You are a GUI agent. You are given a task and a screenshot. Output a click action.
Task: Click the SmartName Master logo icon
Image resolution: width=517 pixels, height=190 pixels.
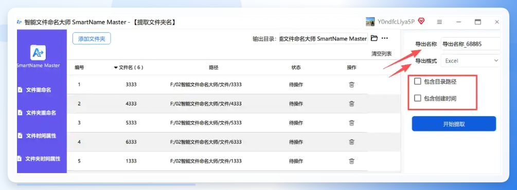tap(38, 53)
